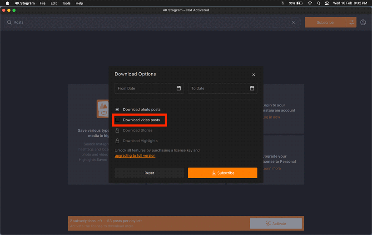Follow the upgrading to full version link

tap(135, 155)
